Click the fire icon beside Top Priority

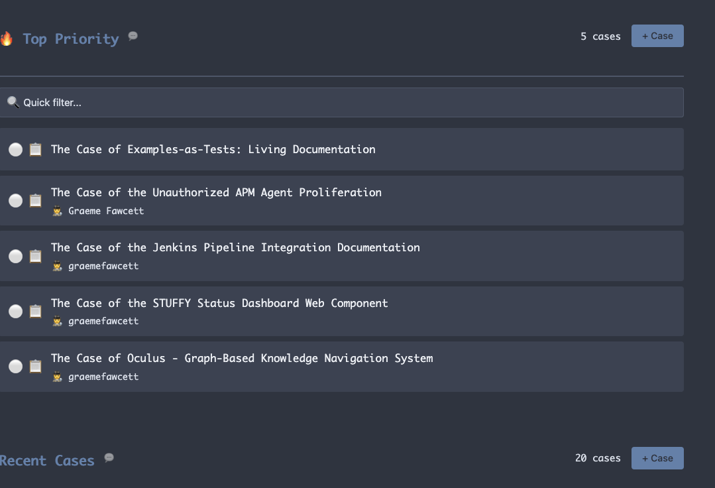point(7,38)
